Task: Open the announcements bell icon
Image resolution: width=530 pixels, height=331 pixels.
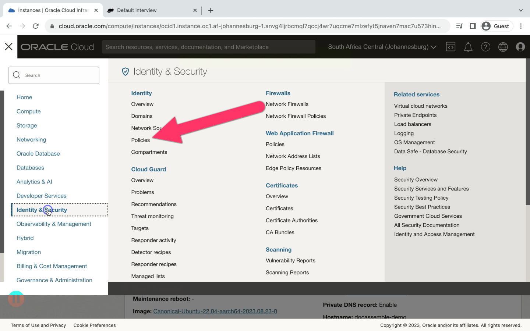Action: click(468, 47)
